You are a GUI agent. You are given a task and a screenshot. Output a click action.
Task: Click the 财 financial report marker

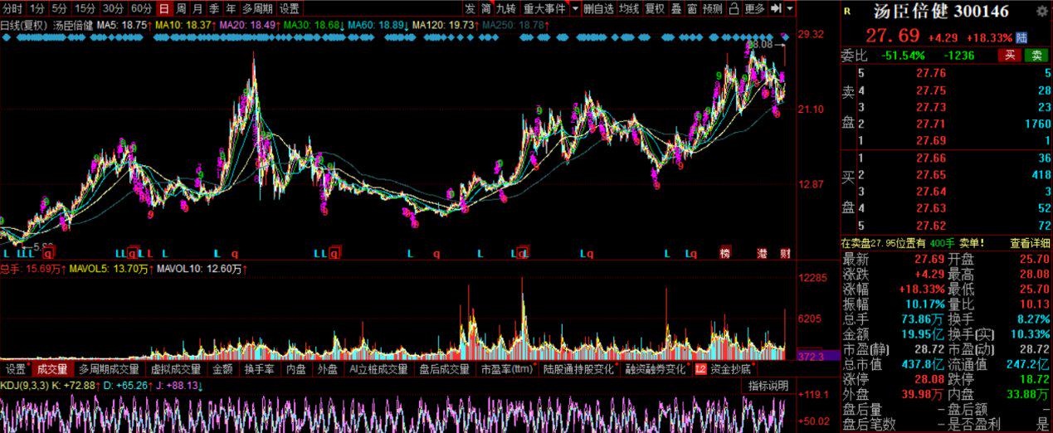[785, 253]
